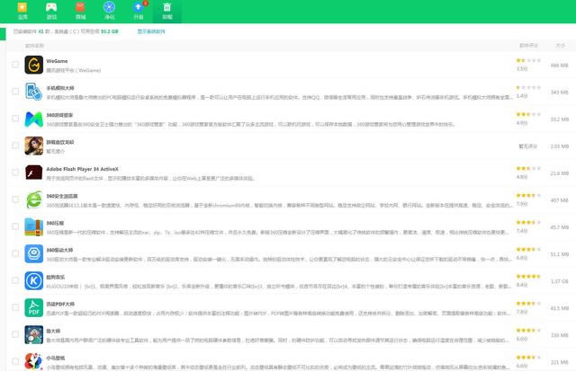Click the 鲁大师 app icon
This screenshot has height=371, width=576.
pyautogui.click(x=34, y=334)
